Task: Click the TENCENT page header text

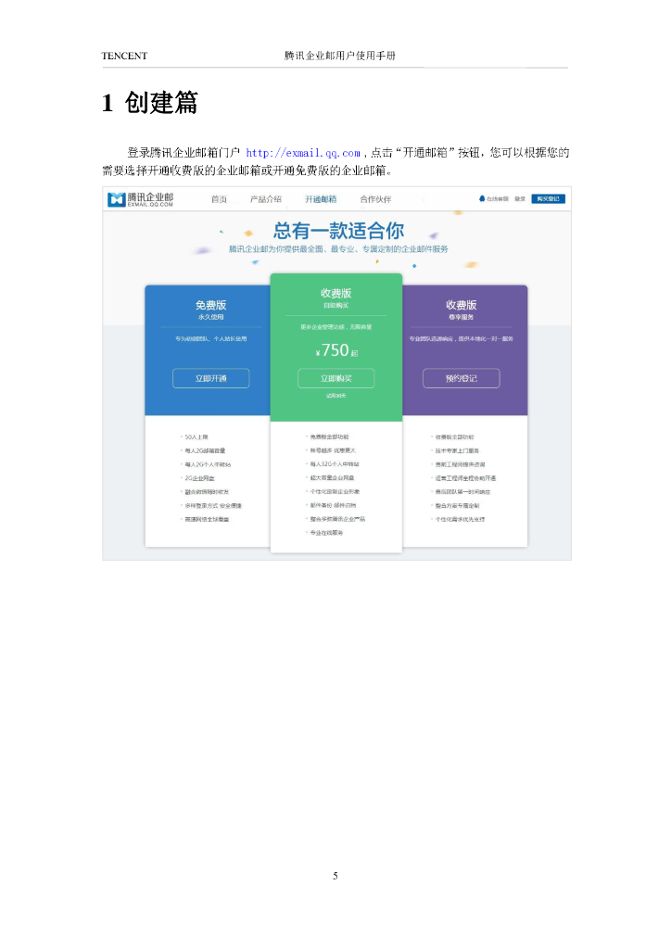Action: pos(124,56)
